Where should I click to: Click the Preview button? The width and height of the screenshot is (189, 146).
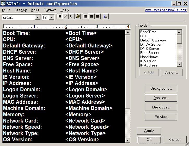click(x=161, y=117)
